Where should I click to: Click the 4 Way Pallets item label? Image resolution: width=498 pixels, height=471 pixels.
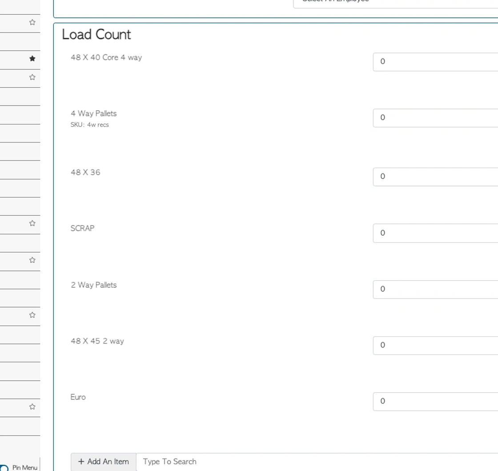pyautogui.click(x=94, y=113)
